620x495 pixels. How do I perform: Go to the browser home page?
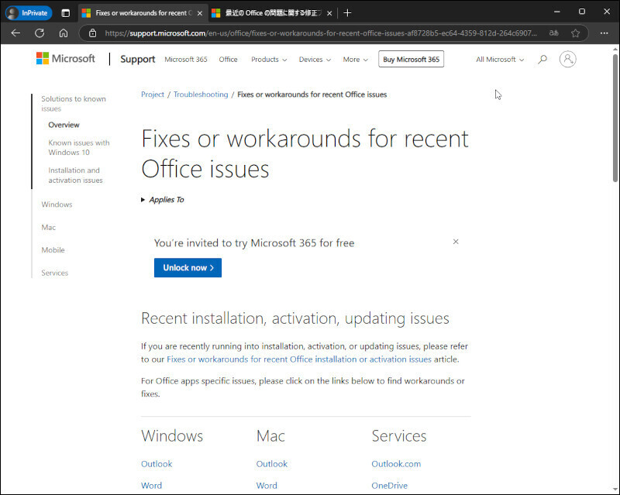[64, 33]
